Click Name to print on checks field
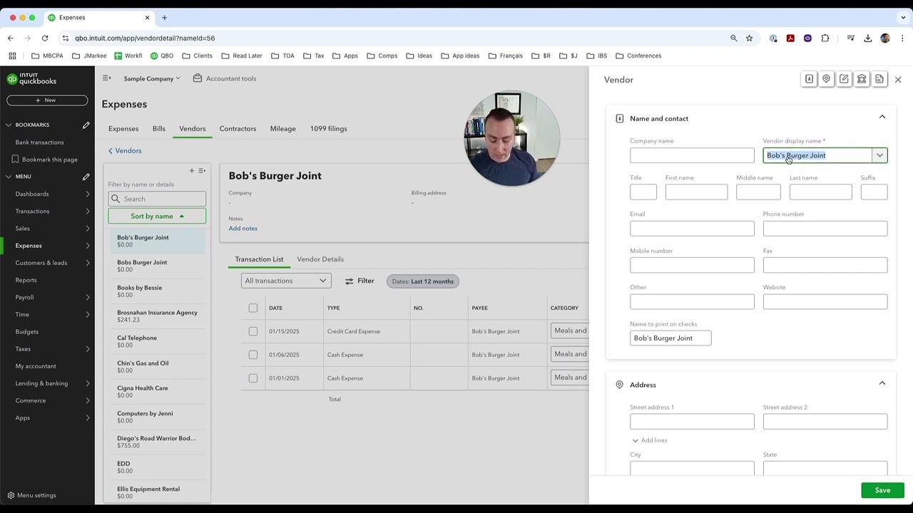The width and height of the screenshot is (913, 513). click(x=670, y=338)
